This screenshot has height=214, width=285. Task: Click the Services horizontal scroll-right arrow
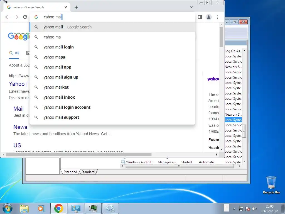pyautogui.click(x=240, y=166)
